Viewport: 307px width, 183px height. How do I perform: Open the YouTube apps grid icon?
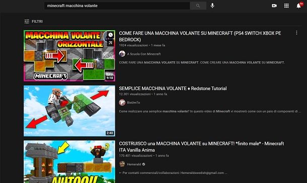(286, 6)
